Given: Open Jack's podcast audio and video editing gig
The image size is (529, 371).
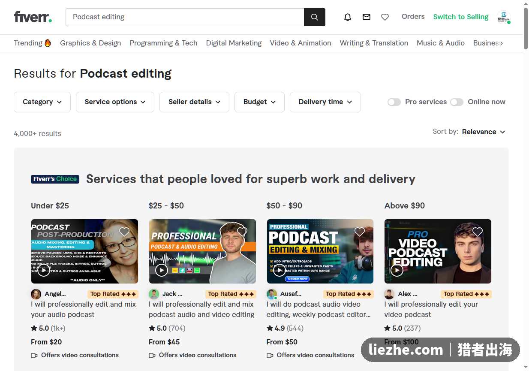Looking at the screenshot, I should tap(201, 309).
